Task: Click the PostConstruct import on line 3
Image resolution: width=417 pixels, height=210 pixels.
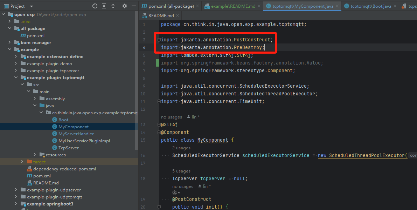Action: (252, 40)
